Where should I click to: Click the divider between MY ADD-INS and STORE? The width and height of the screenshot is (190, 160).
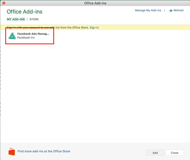pyautogui.click(x=27, y=19)
